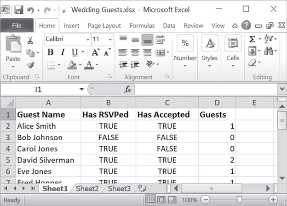
Task: Open the File tab
Action: pos(17,25)
